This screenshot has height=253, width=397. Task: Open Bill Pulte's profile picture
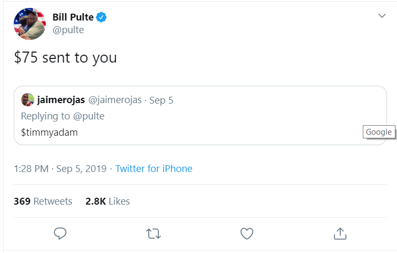pyautogui.click(x=29, y=24)
